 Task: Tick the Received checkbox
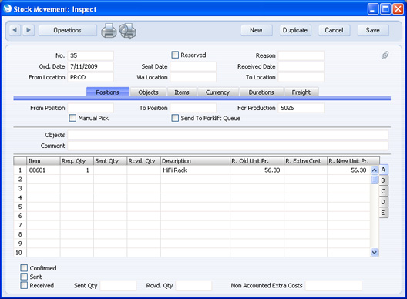point(24,285)
